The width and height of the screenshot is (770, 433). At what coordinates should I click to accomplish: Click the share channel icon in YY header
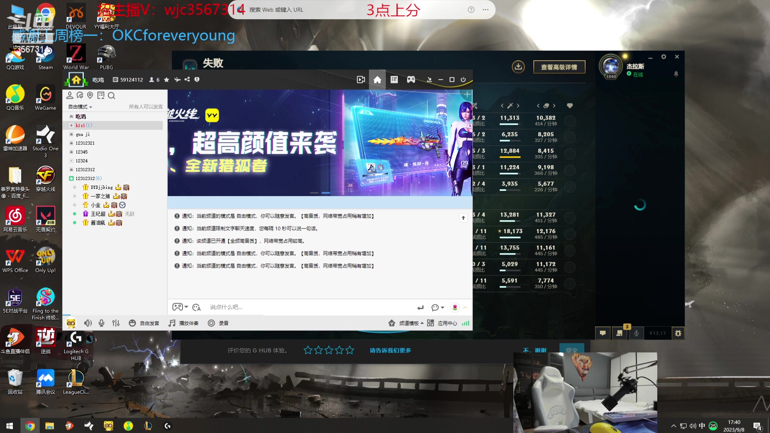[x=187, y=79]
